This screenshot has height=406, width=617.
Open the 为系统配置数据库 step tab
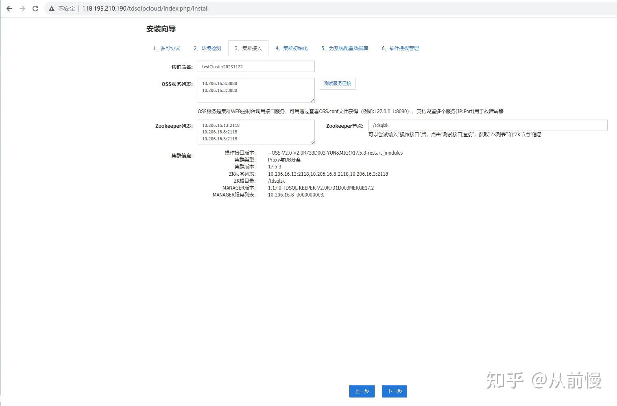coord(344,48)
